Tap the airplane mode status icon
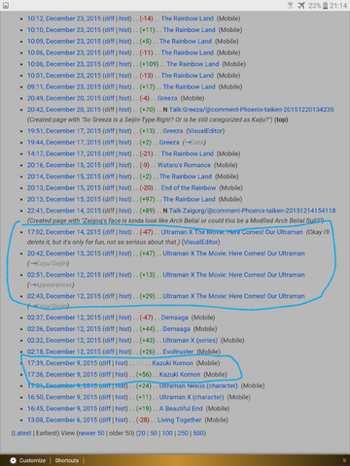350x466 pixels. pyautogui.click(x=301, y=6)
